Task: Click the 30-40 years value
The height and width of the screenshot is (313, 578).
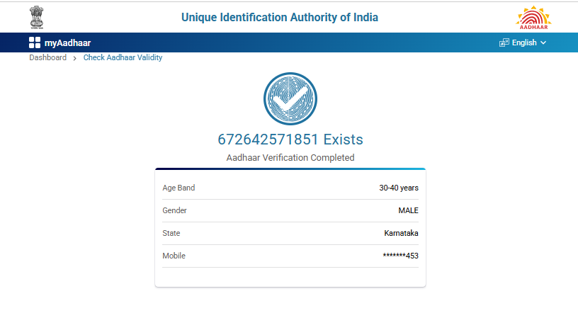Action: coord(399,188)
